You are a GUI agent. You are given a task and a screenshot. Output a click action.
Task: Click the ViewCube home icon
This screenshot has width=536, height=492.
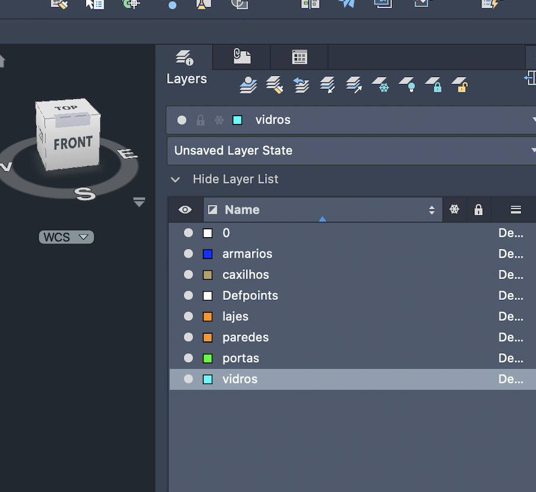coord(2,61)
